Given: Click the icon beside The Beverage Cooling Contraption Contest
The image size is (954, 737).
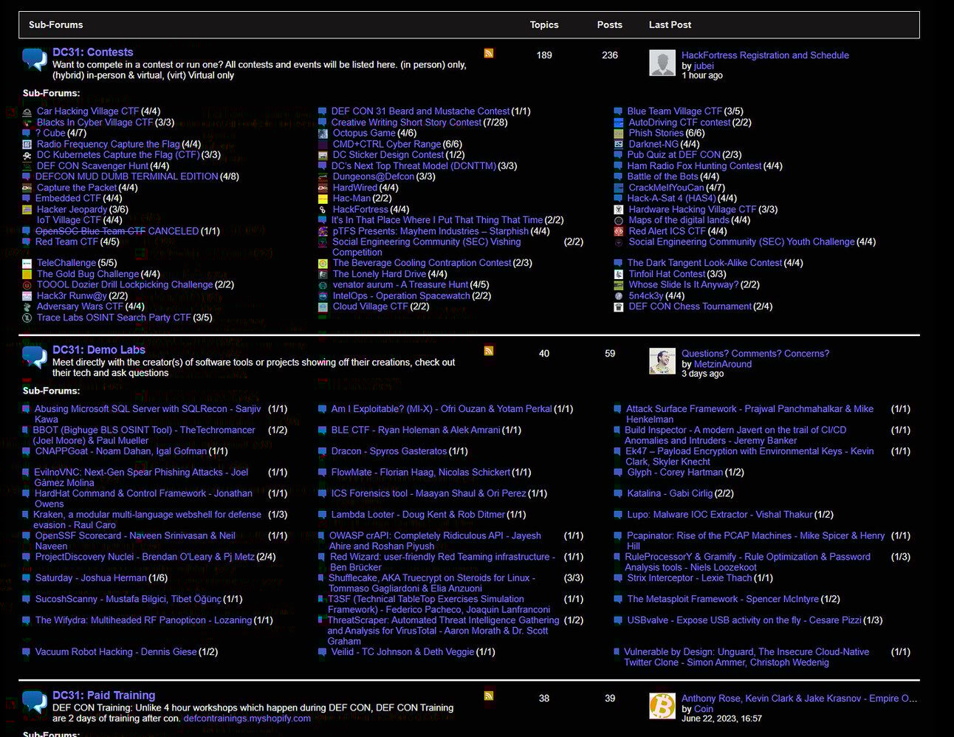Looking at the screenshot, I should click(323, 264).
